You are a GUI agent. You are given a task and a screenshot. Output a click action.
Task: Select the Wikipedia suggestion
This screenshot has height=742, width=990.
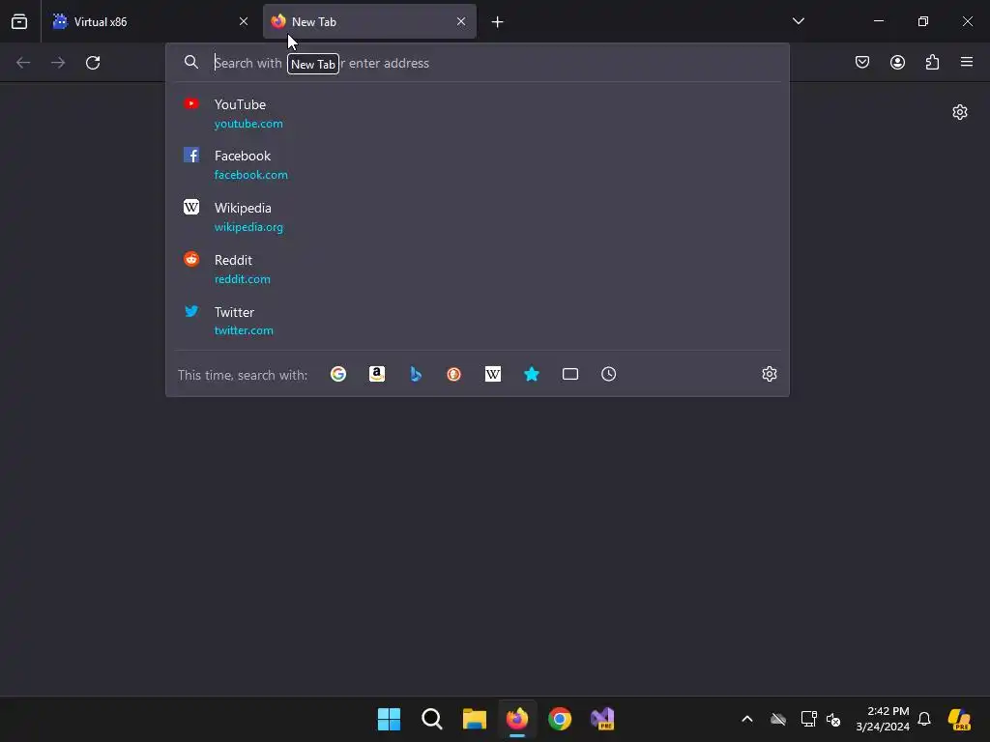pos(478,217)
